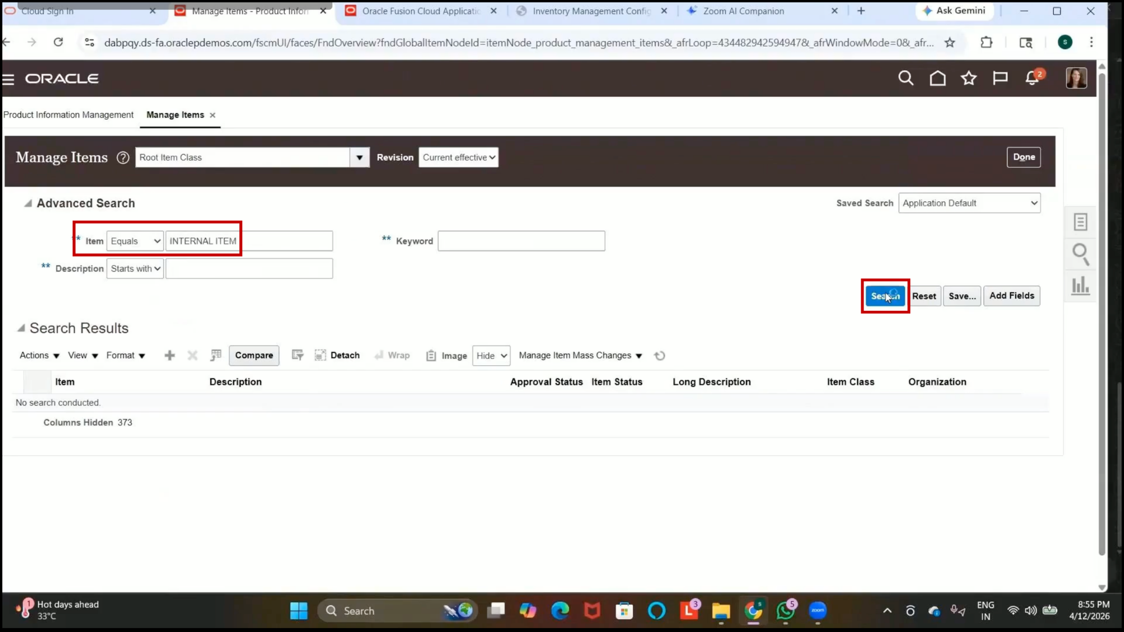
Task: Open the Search panel icon on right sidebar
Action: click(1080, 254)
